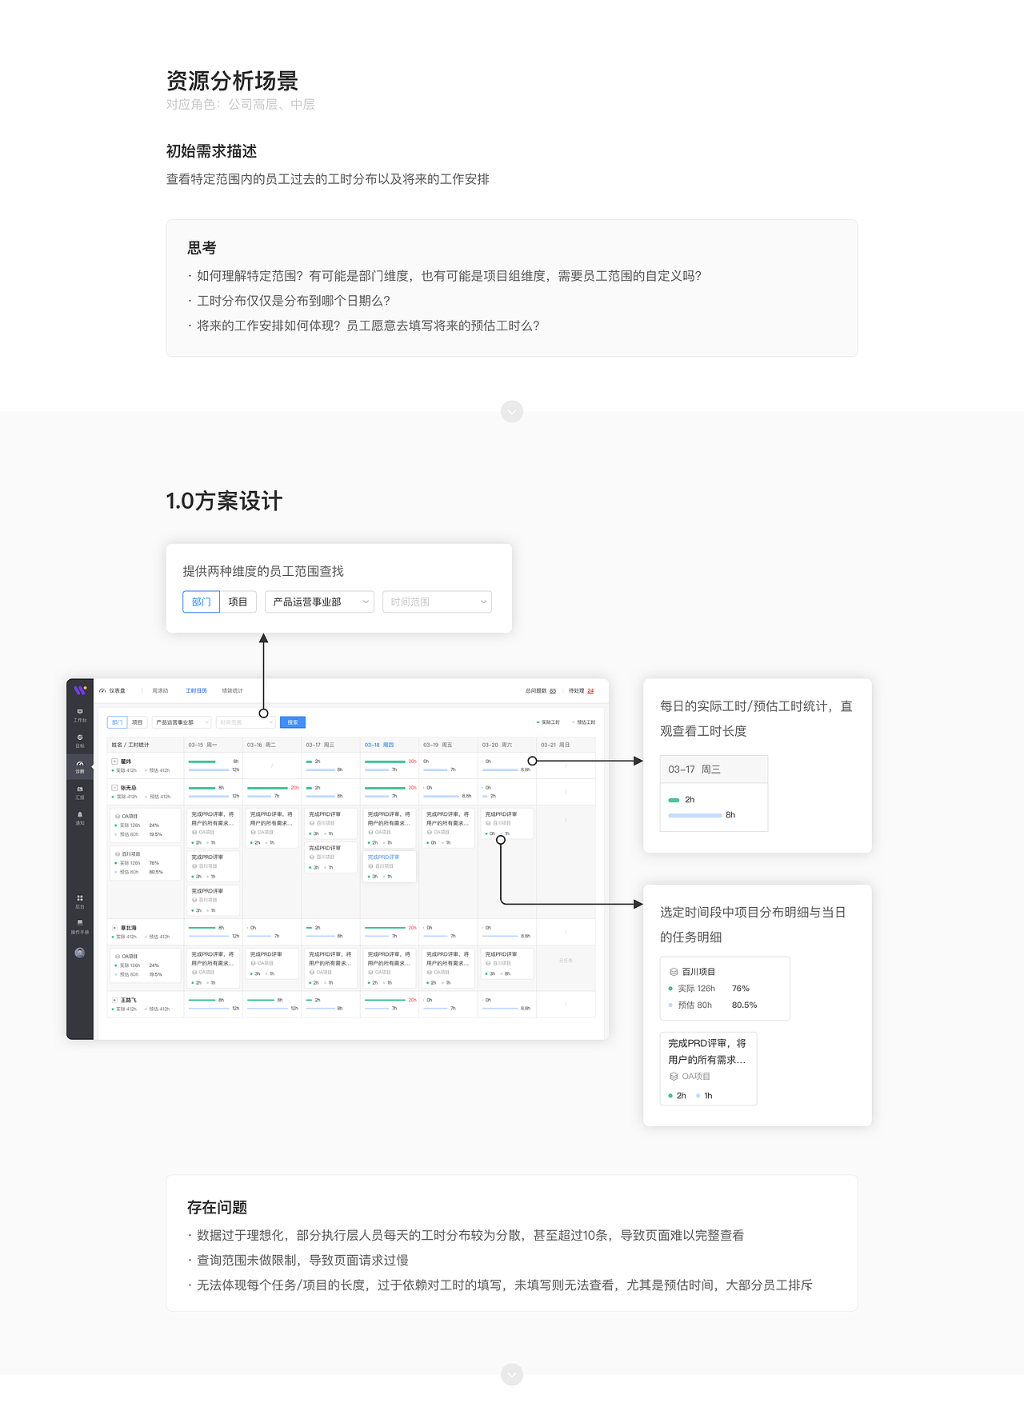This screenshot has height=1407, width=1024.
Task: Switch to the 绩效统计 tab
Action: (232, 690)
